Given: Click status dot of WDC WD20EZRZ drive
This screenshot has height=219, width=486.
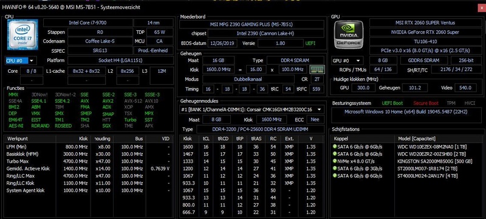Looking at the screenshot, I should [335, 153].
